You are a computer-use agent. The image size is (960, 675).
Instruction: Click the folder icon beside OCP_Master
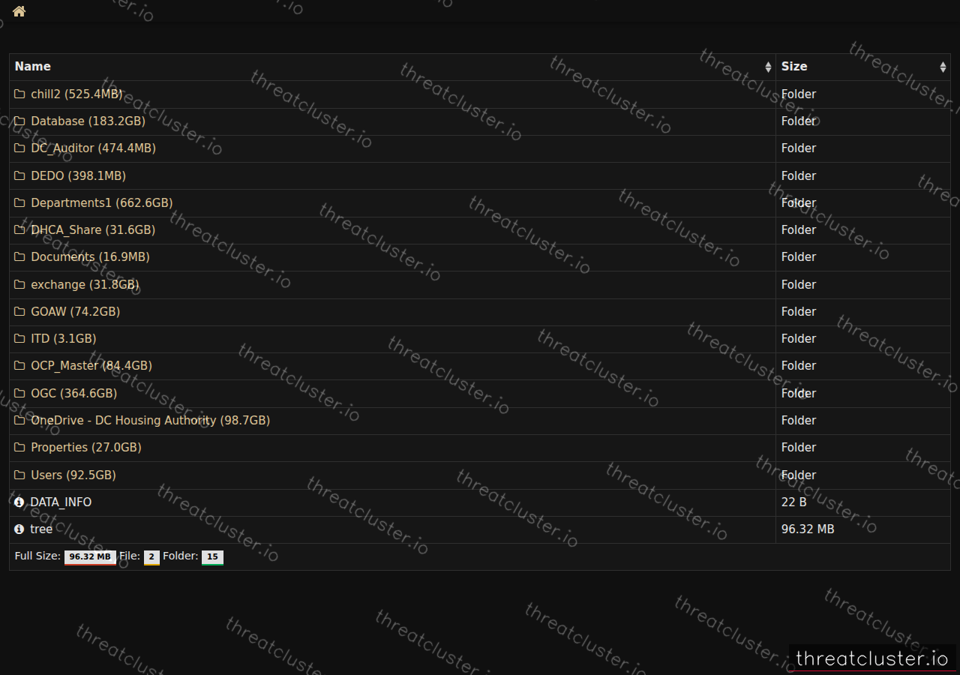tap(19, 366)
